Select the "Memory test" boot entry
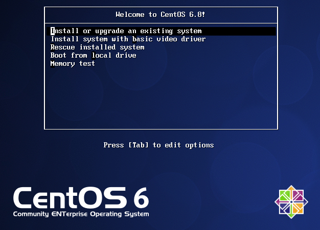 click(73, 64)
